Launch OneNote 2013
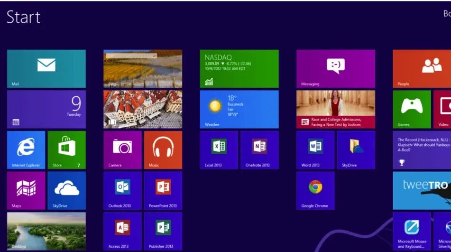This screenshot has width=451, height=252. click(260, 150)
